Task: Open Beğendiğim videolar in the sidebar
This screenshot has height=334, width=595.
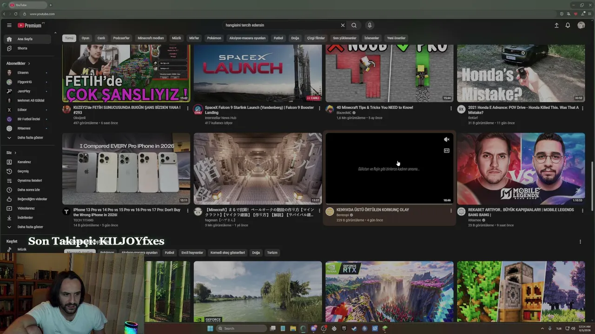Action: click(x=28, y=199)
